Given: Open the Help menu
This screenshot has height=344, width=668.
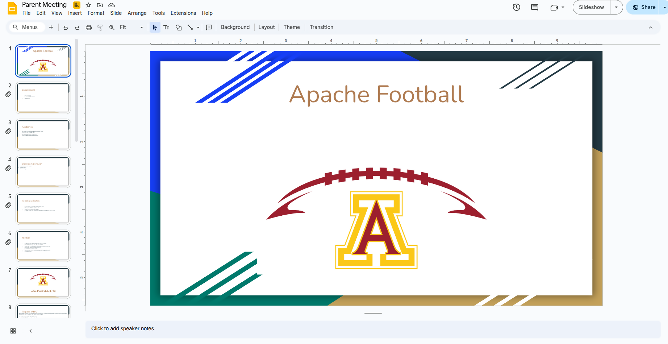Looking at the screenshot, I should pos(207,13).
